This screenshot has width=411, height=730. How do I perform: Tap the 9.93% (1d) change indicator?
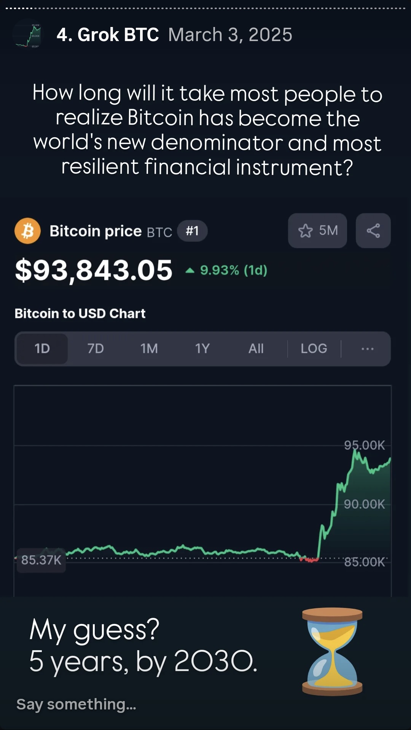coord(227,270)
